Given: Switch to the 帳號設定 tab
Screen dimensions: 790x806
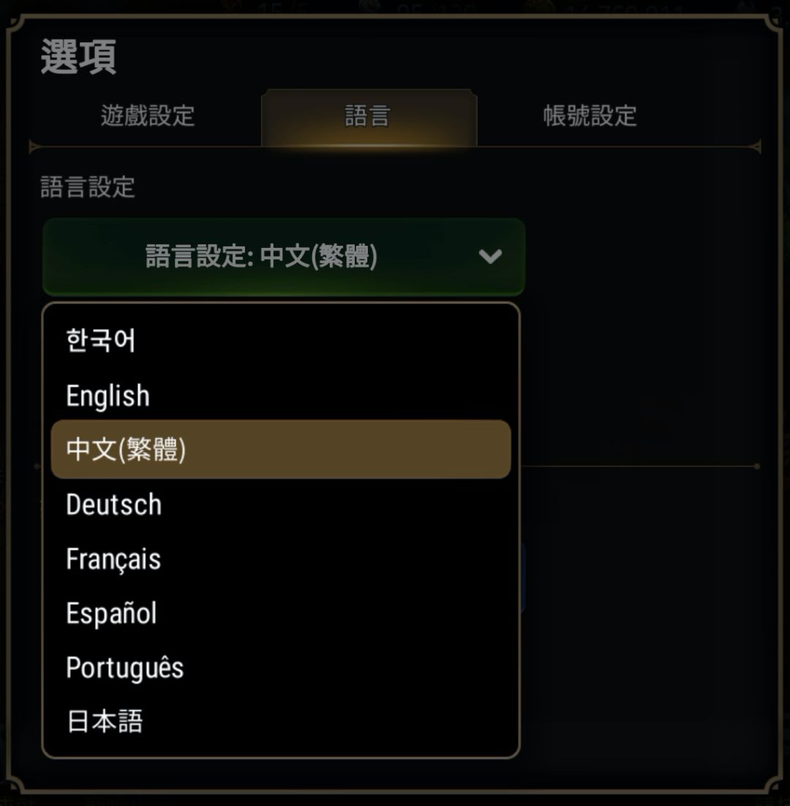Looking at the screenshot, I should click(x=590, y=116).
